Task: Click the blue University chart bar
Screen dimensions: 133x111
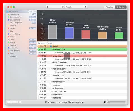Action: [69, 33]
